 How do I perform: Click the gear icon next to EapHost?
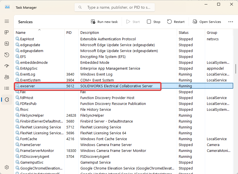(17, 39)
